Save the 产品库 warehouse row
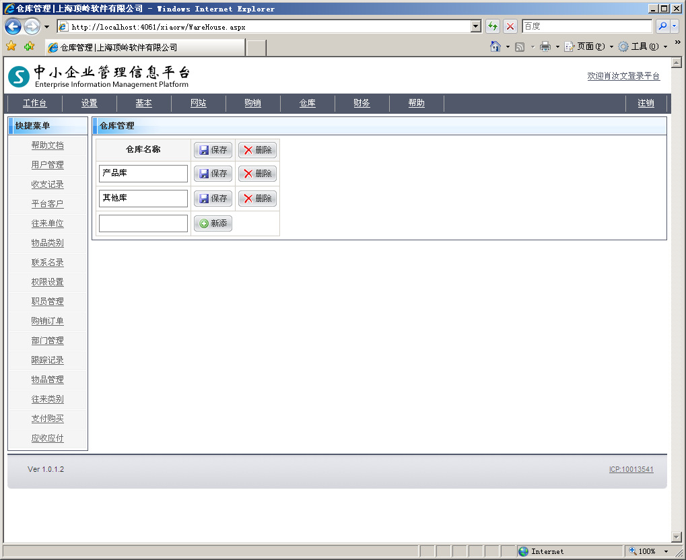Viewport: 686px width, 560px height. coord(213,174)
